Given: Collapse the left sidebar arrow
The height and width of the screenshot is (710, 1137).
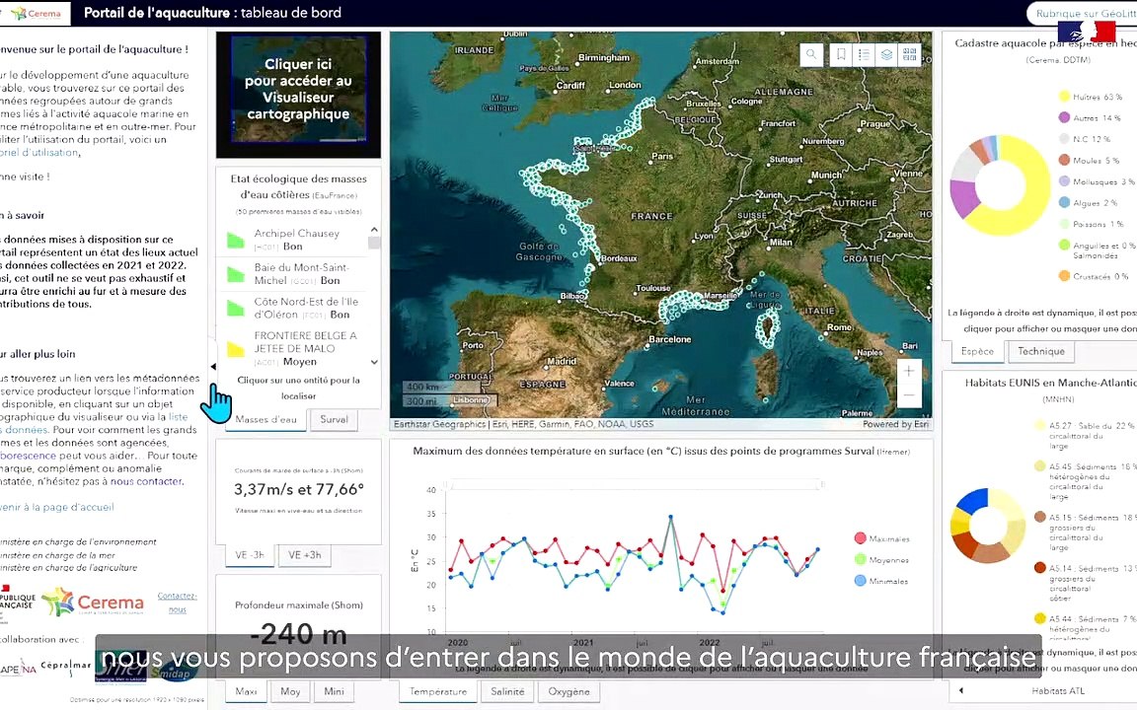Looking at the screenshot, I should [x=212, y=367].
